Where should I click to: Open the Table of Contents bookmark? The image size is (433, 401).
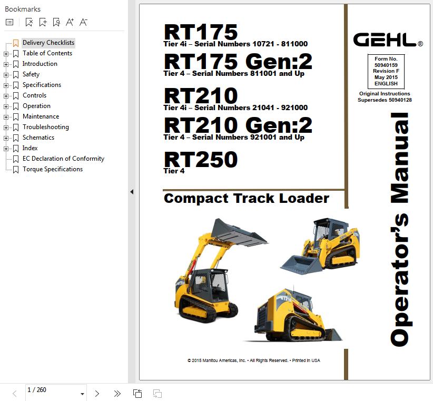click(x=47, y=53)
